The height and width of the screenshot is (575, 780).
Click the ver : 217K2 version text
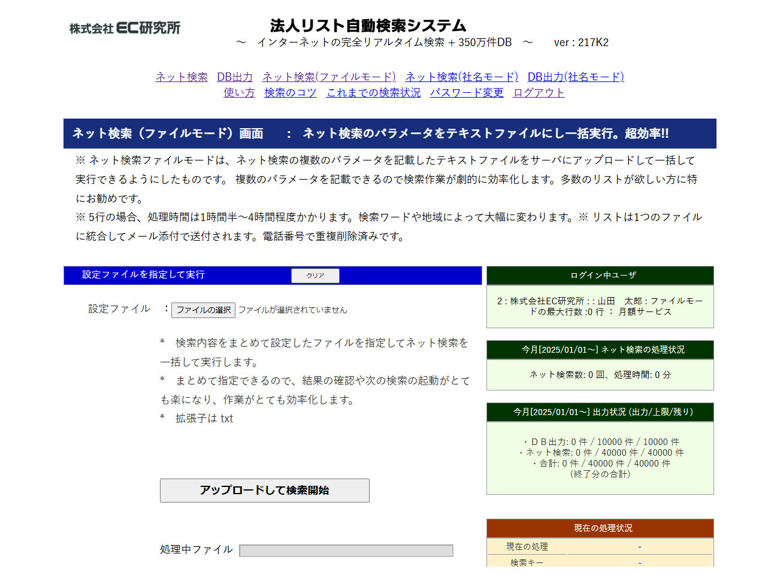(581, 43)
